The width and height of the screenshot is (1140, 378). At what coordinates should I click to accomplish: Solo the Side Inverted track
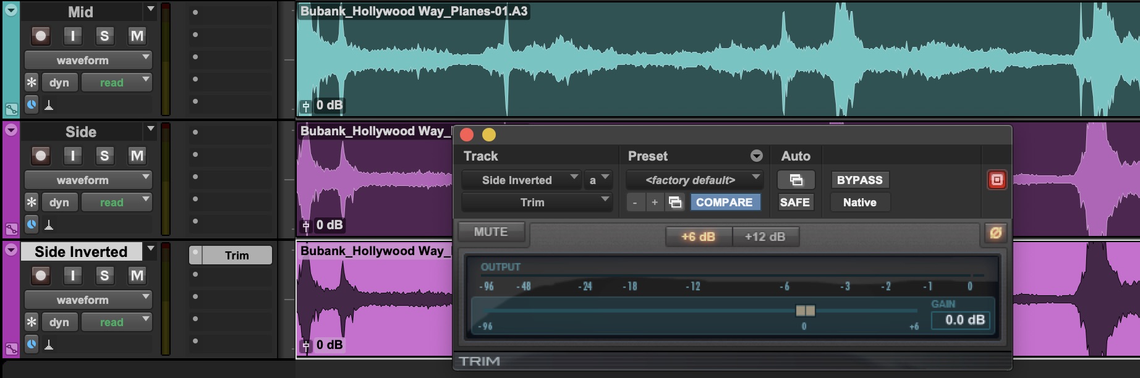click(x=104, y=275)
